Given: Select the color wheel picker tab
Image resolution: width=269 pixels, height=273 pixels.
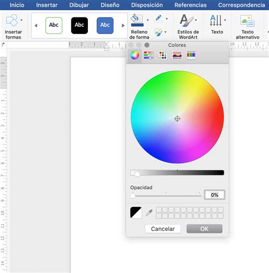Looking at the screenshot, I should [134, 55].
